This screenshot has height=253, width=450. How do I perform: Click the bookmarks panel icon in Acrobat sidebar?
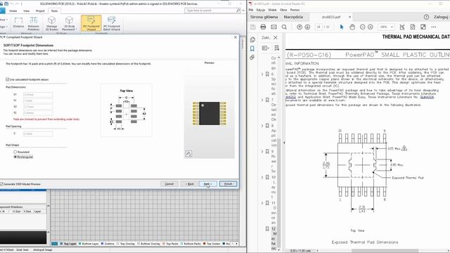pyautogui.click(x=252, y=48)
